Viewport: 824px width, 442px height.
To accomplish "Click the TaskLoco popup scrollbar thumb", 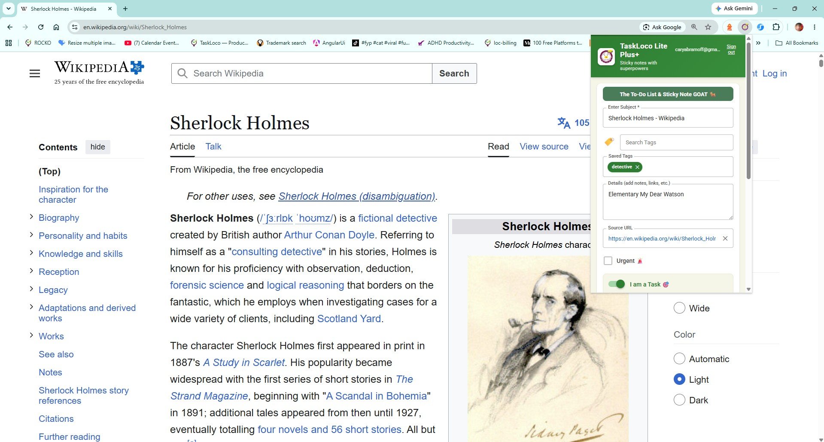I will tap(748, 111).
